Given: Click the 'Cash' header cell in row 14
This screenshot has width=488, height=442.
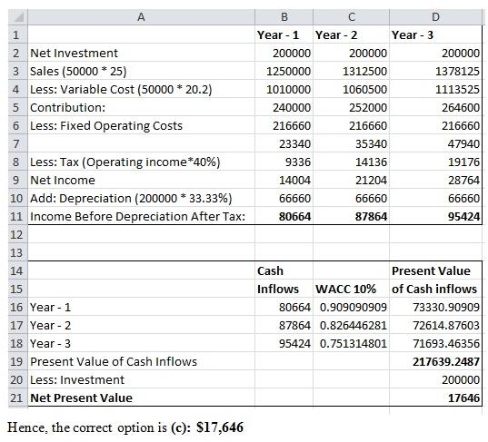Looking at the screenshot, I should coord(284,270).
